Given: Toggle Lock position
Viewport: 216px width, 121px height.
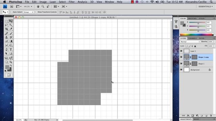Looking at the screenshot, I should [192, 46].
